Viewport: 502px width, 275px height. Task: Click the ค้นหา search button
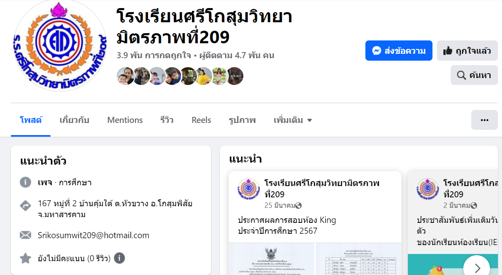[474, 75]
